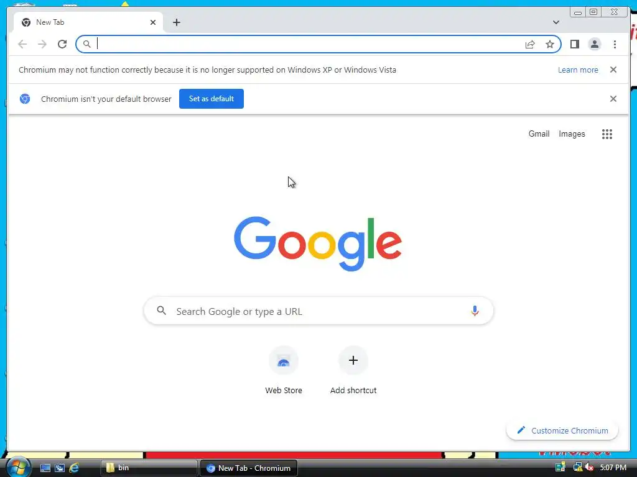Screen dimensions: 637x477
Task: Start voice search with microphone icon
Action: tap(475, 311)
